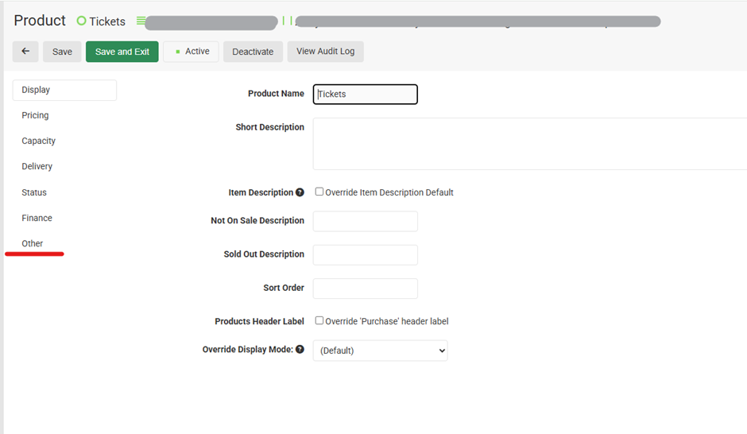Select the Other tab in sidebar

(33, 243)
